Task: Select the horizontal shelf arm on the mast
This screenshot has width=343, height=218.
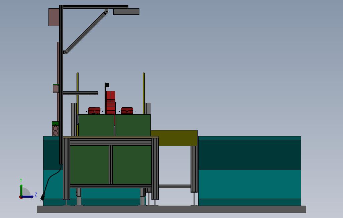Action: click(80, 93)
